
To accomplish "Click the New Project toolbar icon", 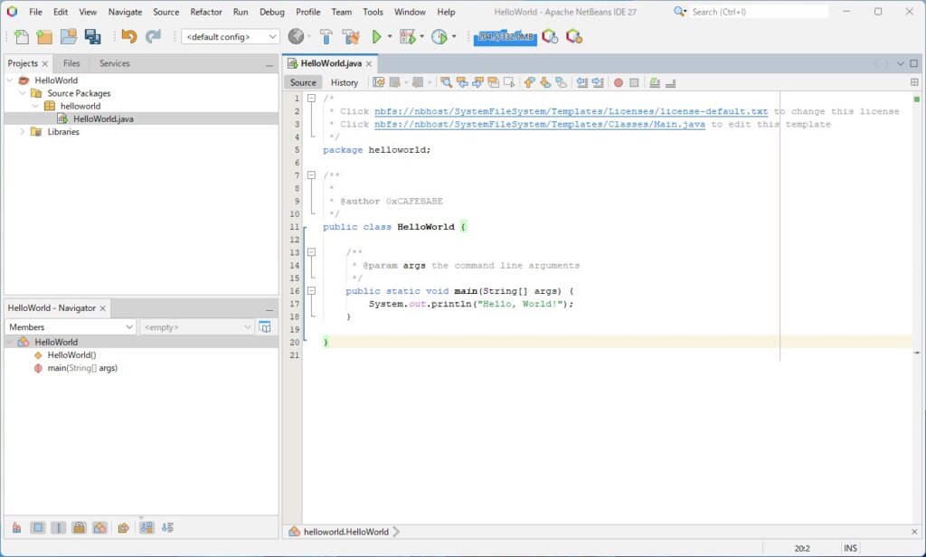I will (x=44, y=37).
